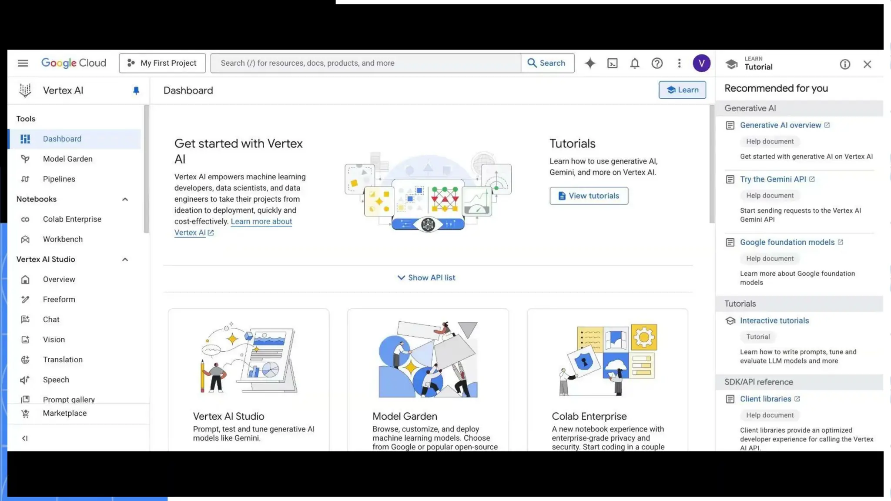This screenshot has width=891, height=501.
Task: Click the Speech sidebar icon
Action: [25, 380]
